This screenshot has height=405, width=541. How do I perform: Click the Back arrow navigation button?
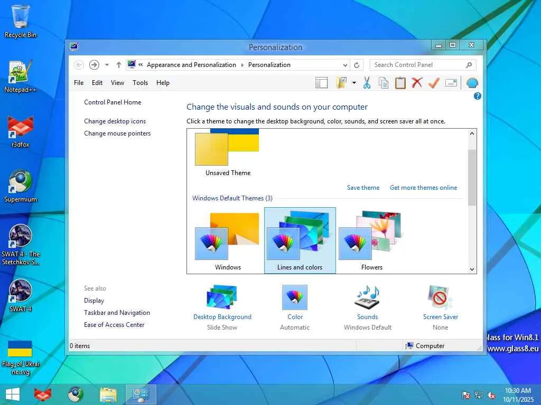79,65
